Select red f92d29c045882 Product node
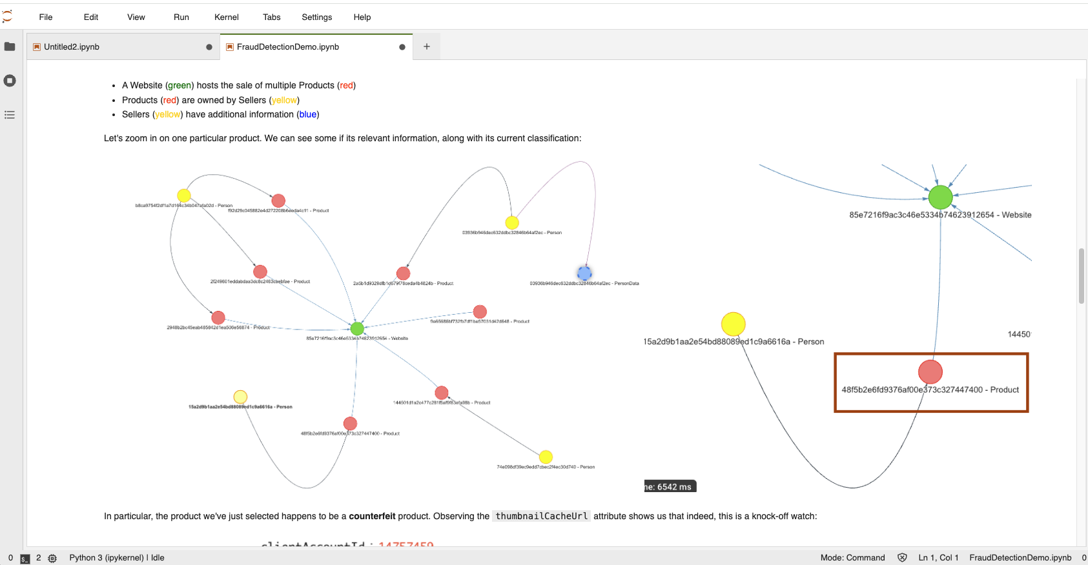This screenshot has width=1088, height=565. 278,201
